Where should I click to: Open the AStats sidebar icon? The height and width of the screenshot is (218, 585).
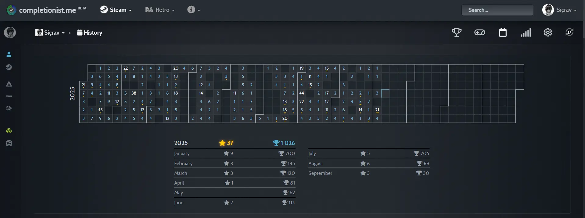9,84
